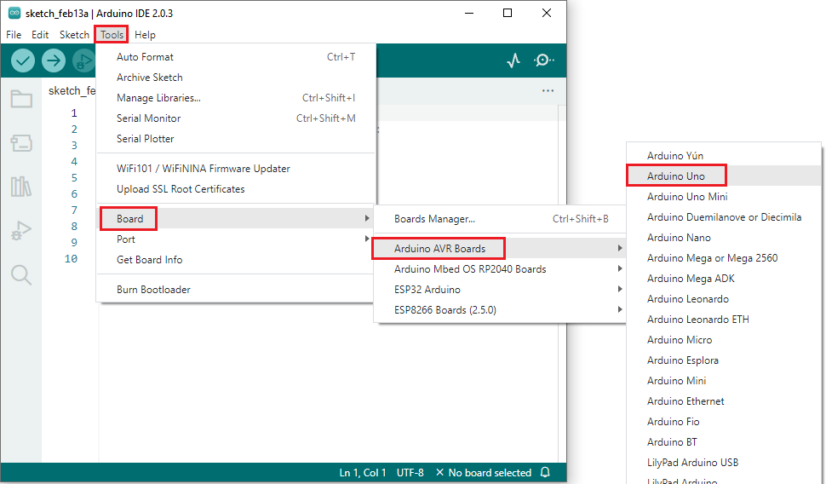Select Arduino Micro board

[x=725, y=340]
